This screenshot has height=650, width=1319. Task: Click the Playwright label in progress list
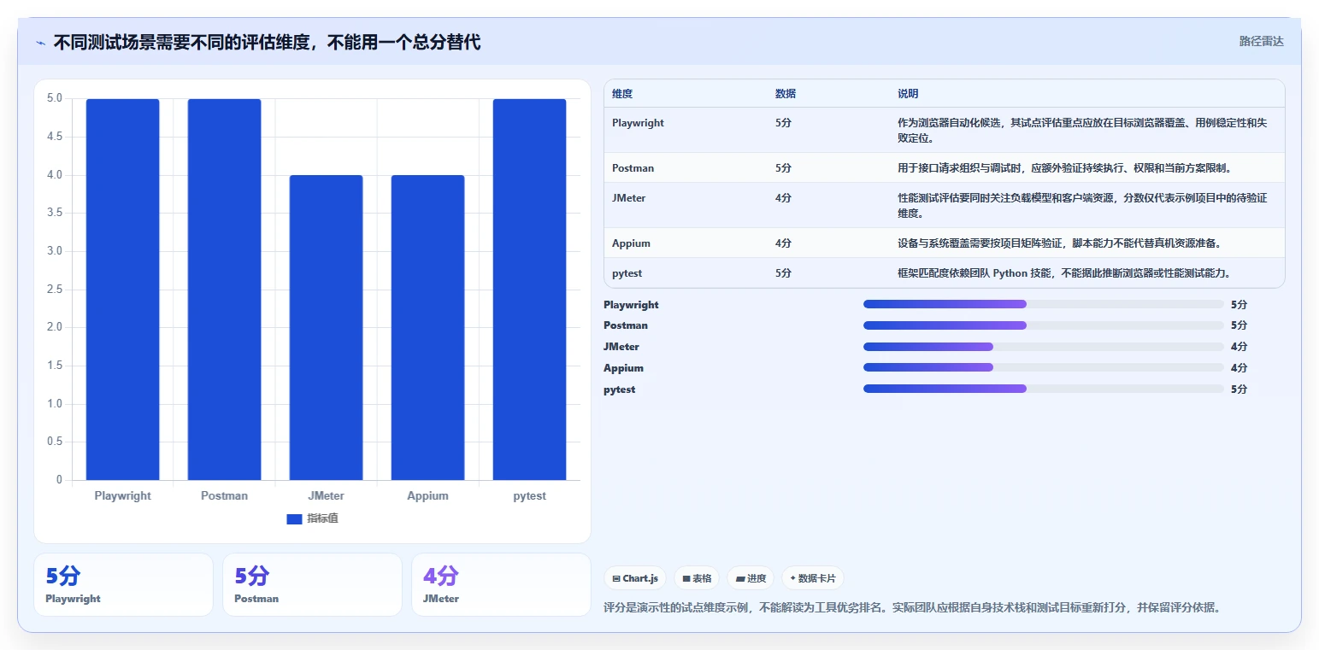[631, 305]
